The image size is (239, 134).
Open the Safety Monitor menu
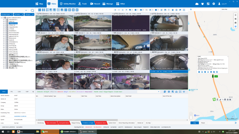coord(68,4)
